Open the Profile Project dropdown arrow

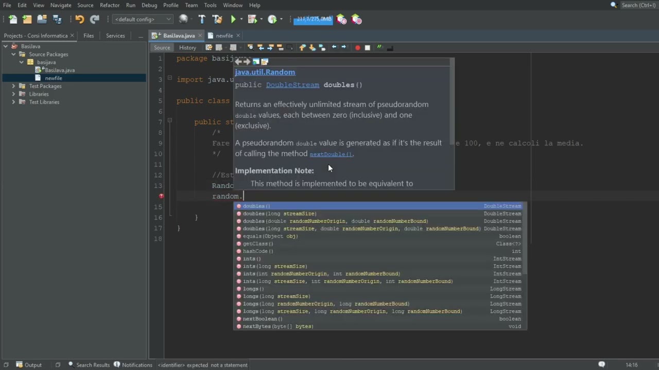click(x=281, y=20)
